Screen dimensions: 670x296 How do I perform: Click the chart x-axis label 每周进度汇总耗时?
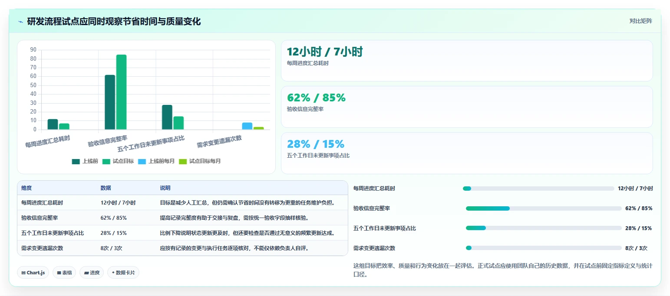(x=48, y=141)
